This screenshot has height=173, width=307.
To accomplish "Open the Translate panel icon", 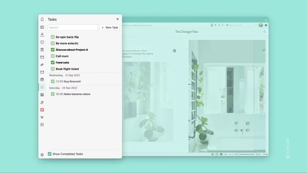I will [x=42, y=65].
